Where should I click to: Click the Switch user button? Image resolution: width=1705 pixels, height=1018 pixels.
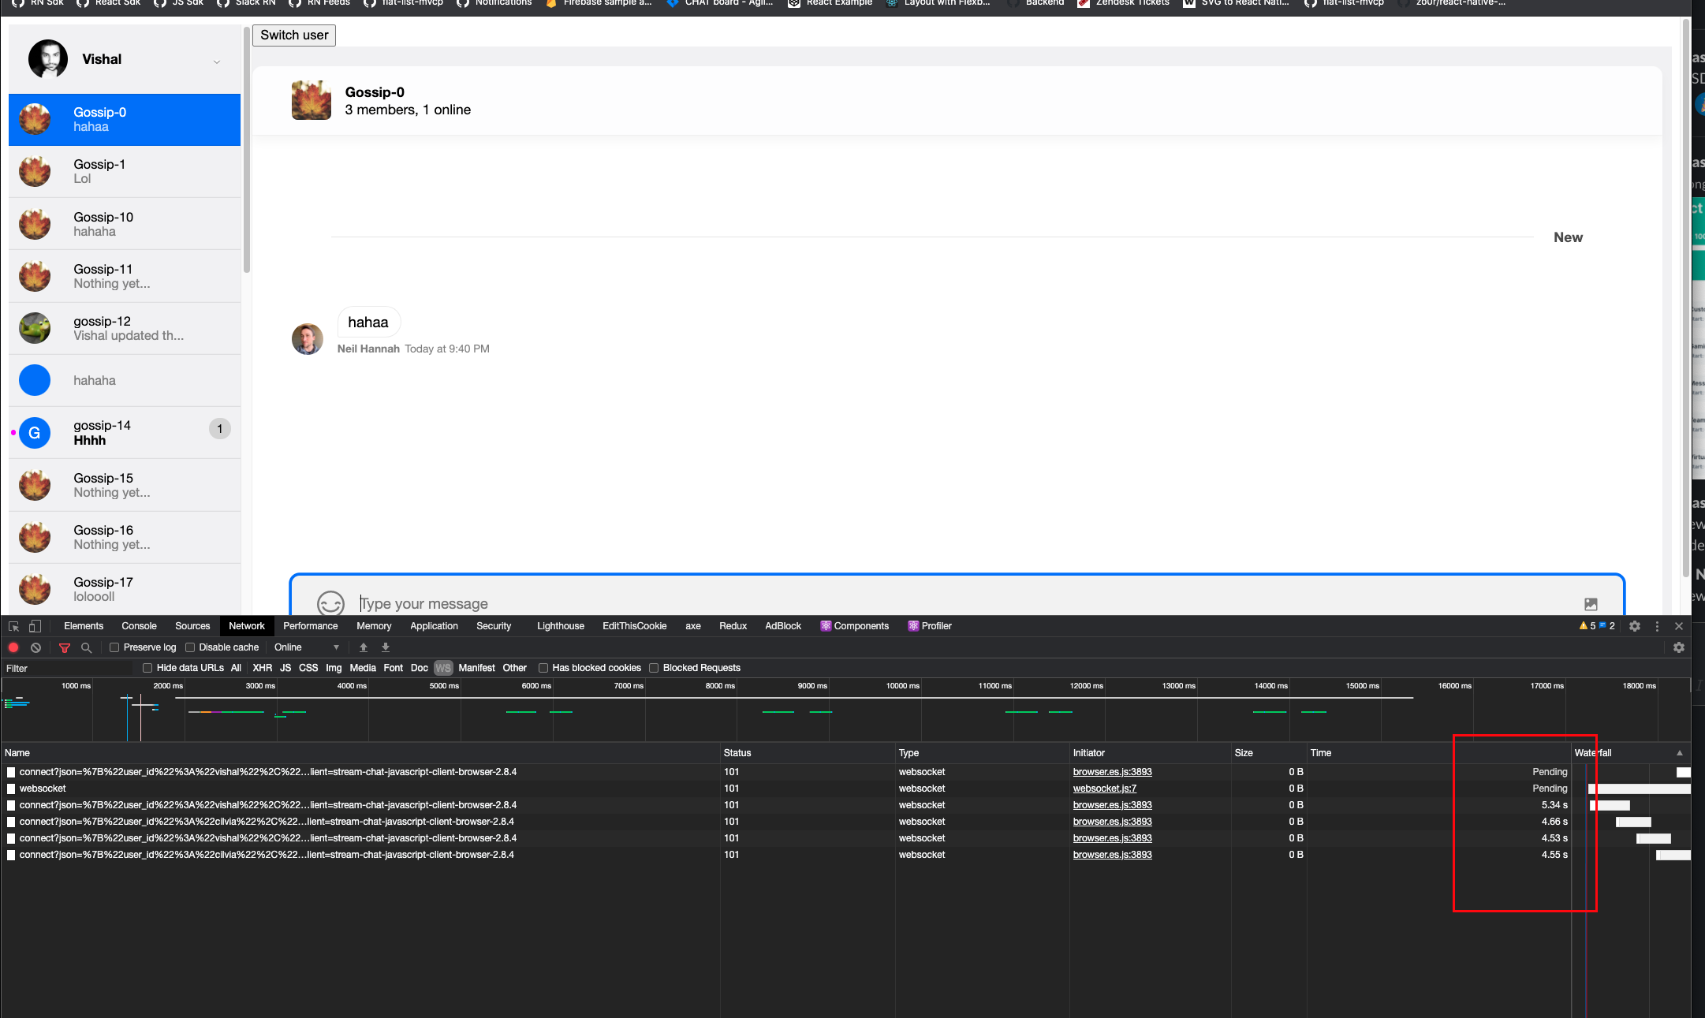point(294,35)
